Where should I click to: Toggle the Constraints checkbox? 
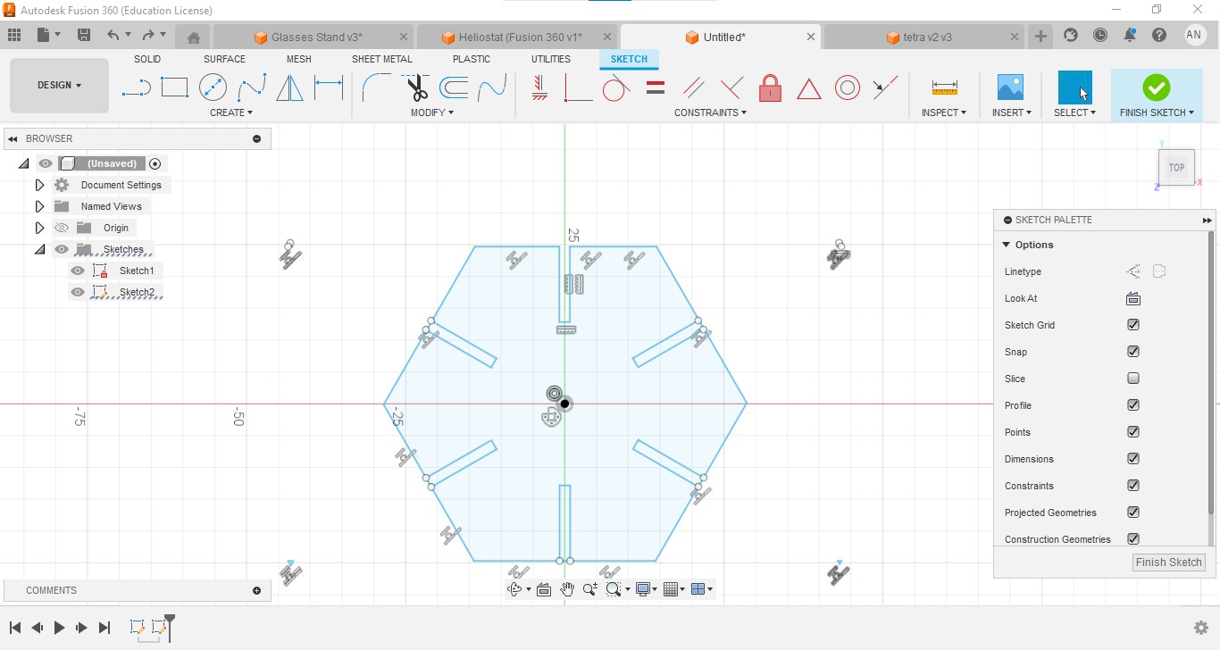pyautogui.click(x=1133, y=486)
